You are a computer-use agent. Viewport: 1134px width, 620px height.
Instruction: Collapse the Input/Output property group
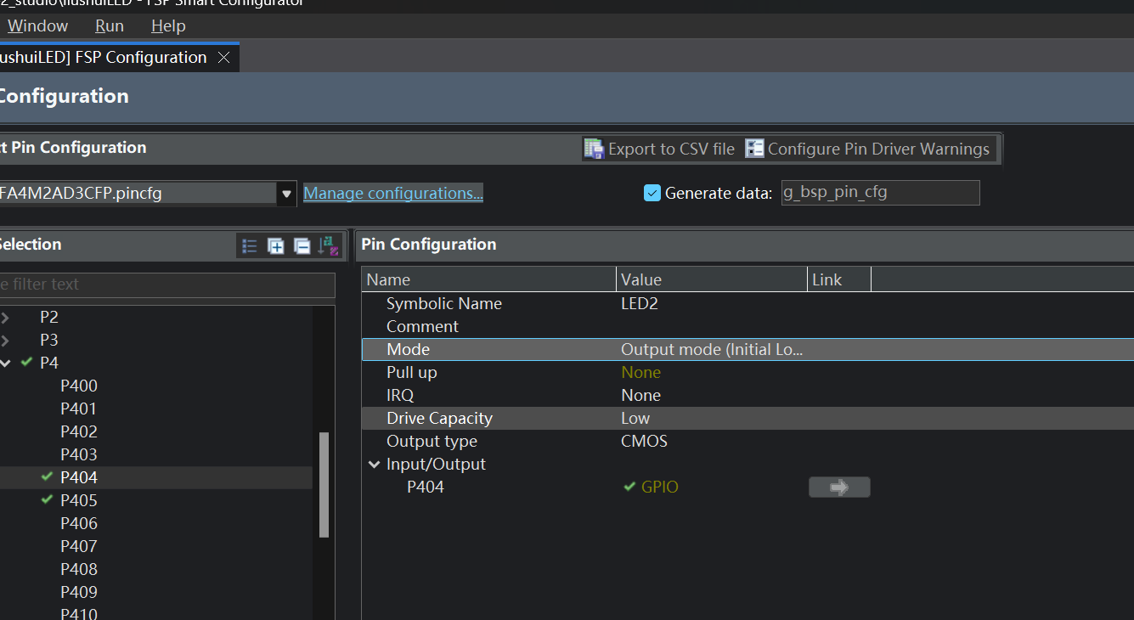[x=374, y=465]
